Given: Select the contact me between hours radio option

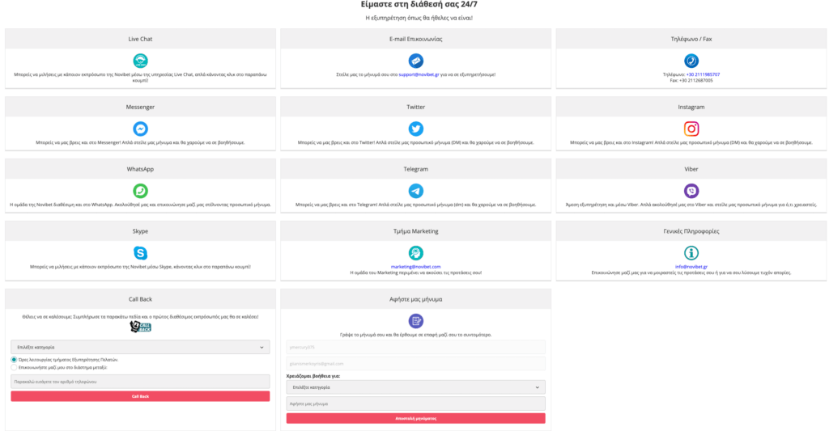Looking at the screenshot, I should click(x=14, y=367).
